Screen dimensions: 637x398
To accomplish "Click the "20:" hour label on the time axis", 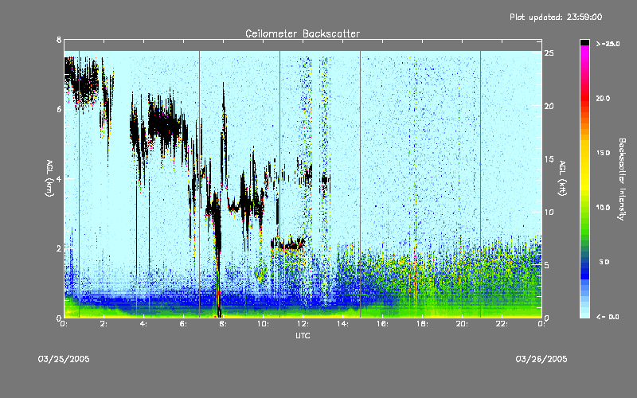I will click(462, 324).
